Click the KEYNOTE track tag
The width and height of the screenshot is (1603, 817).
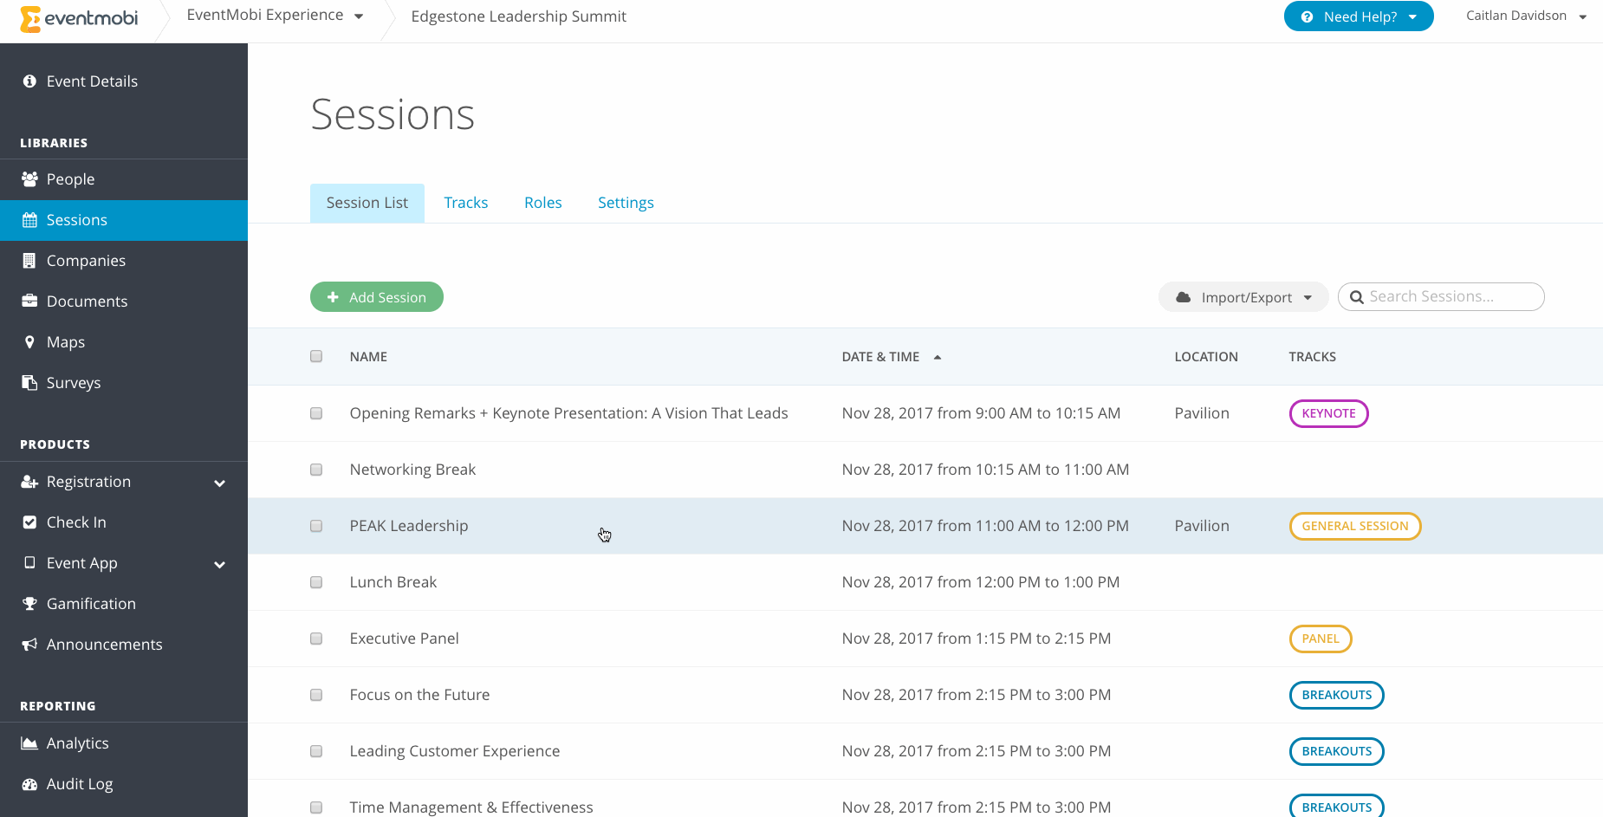(x=1329, y=413)
